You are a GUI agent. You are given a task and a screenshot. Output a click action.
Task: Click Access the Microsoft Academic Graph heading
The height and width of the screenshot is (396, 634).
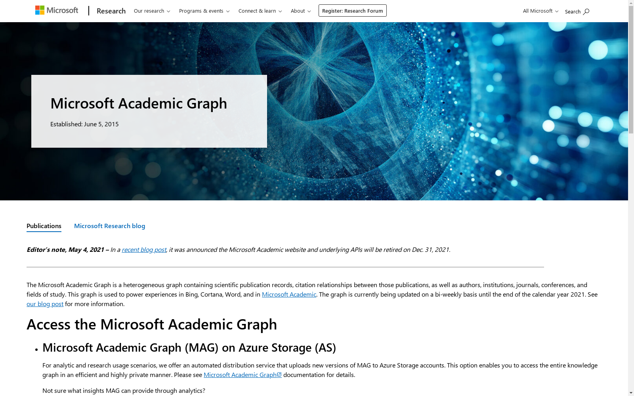[x=152, y=324]
